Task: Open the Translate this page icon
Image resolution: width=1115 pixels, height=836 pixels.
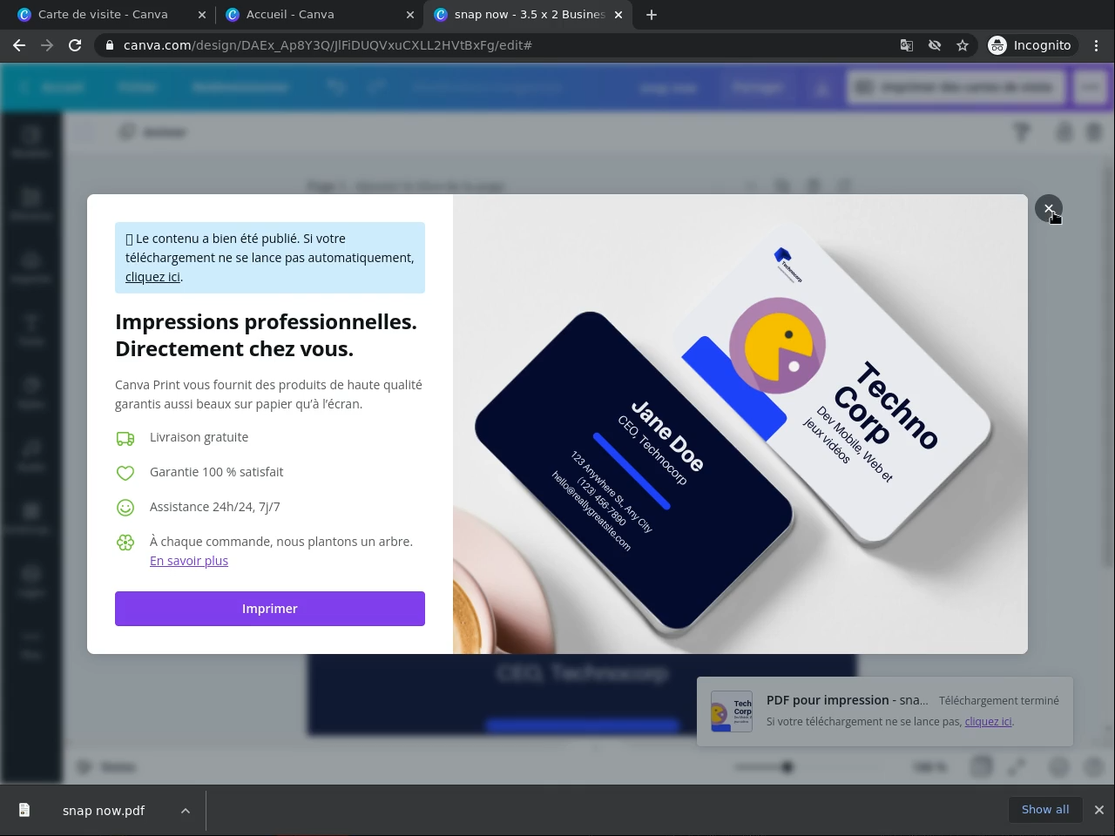Action: (x=907, y=45)
